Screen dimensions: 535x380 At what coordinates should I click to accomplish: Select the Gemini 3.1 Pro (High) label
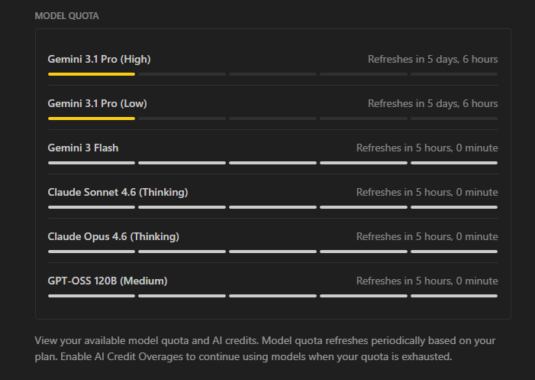[x=99, y=59]
